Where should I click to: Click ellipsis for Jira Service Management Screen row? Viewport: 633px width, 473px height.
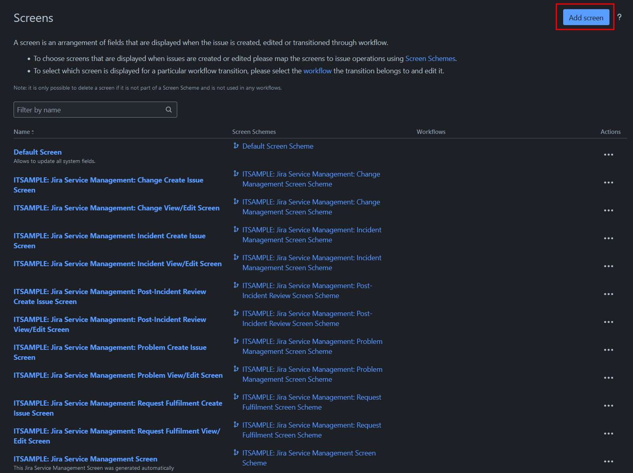(x=608, y=461)
